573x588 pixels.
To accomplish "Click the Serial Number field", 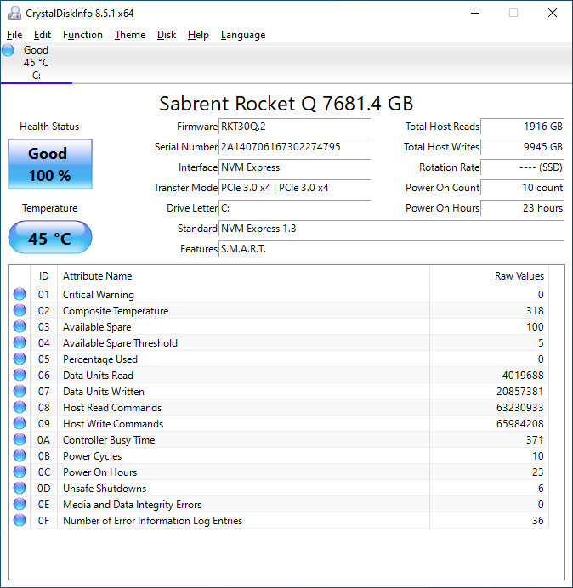I will (x=294, y=147).
